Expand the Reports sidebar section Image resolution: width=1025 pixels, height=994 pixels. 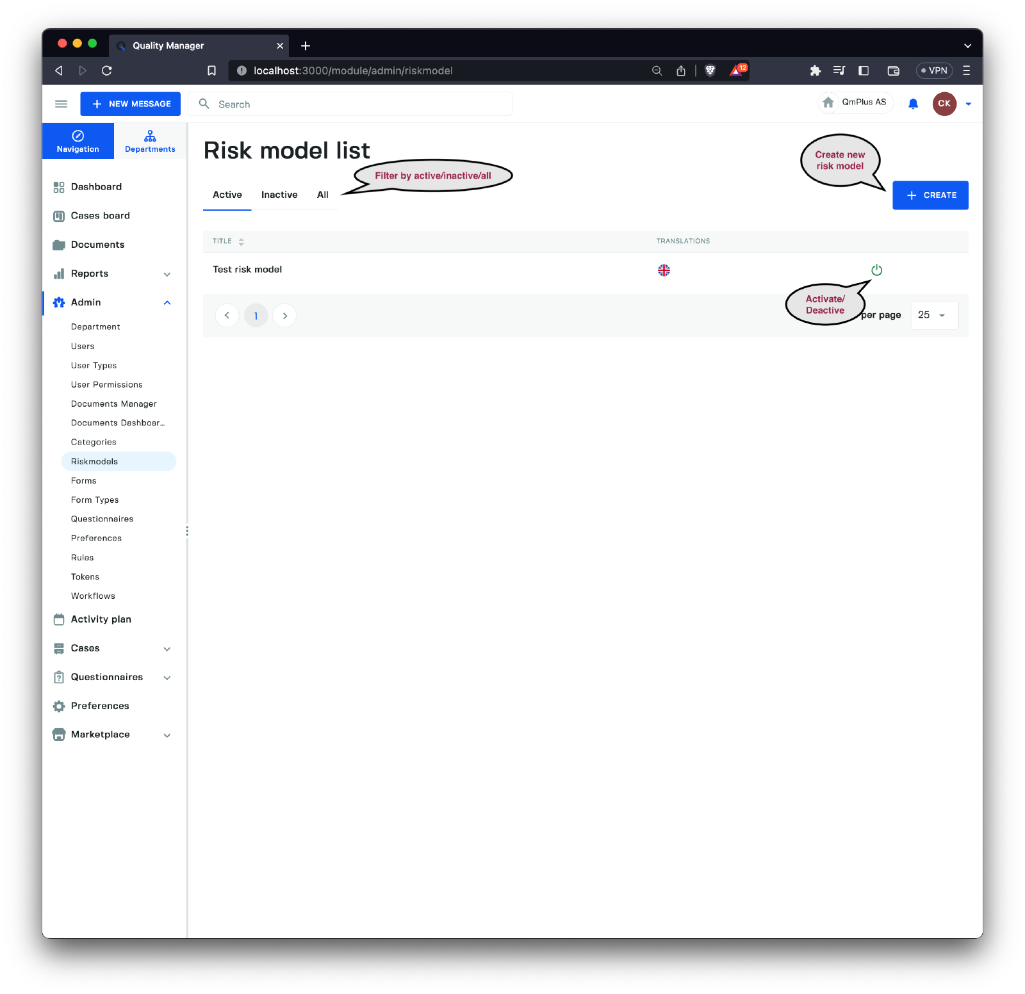(x=167, y=274)
